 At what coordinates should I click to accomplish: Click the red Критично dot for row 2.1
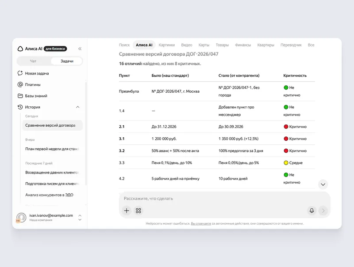286,127
